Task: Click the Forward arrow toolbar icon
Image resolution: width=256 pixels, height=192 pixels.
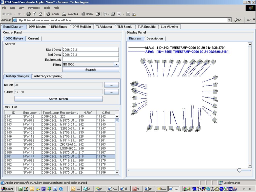Action: (19, 14)
